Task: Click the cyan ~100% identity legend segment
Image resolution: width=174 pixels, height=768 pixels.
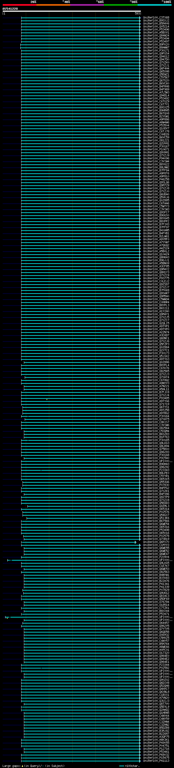Action: tap(154, 5)
